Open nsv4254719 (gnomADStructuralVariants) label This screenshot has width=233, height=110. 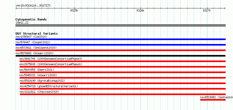[49, 86]
